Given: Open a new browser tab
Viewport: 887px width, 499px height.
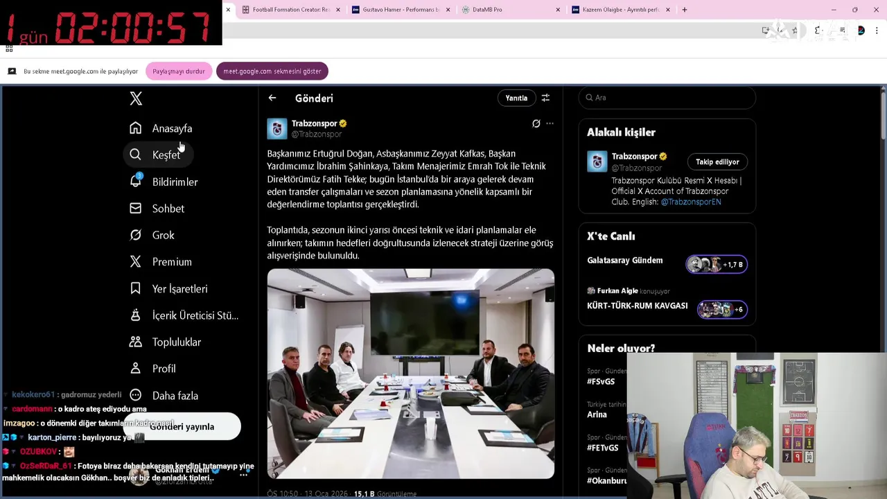Looking at the screenshot, I should 685,10.
